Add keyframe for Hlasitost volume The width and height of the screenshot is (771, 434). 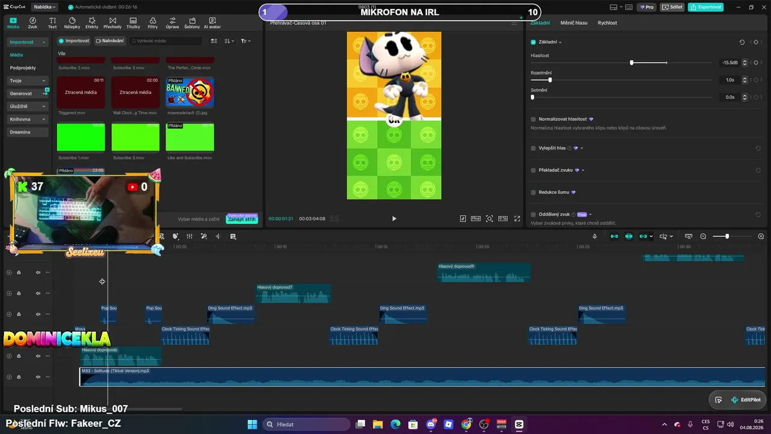(x=756, y=63)
